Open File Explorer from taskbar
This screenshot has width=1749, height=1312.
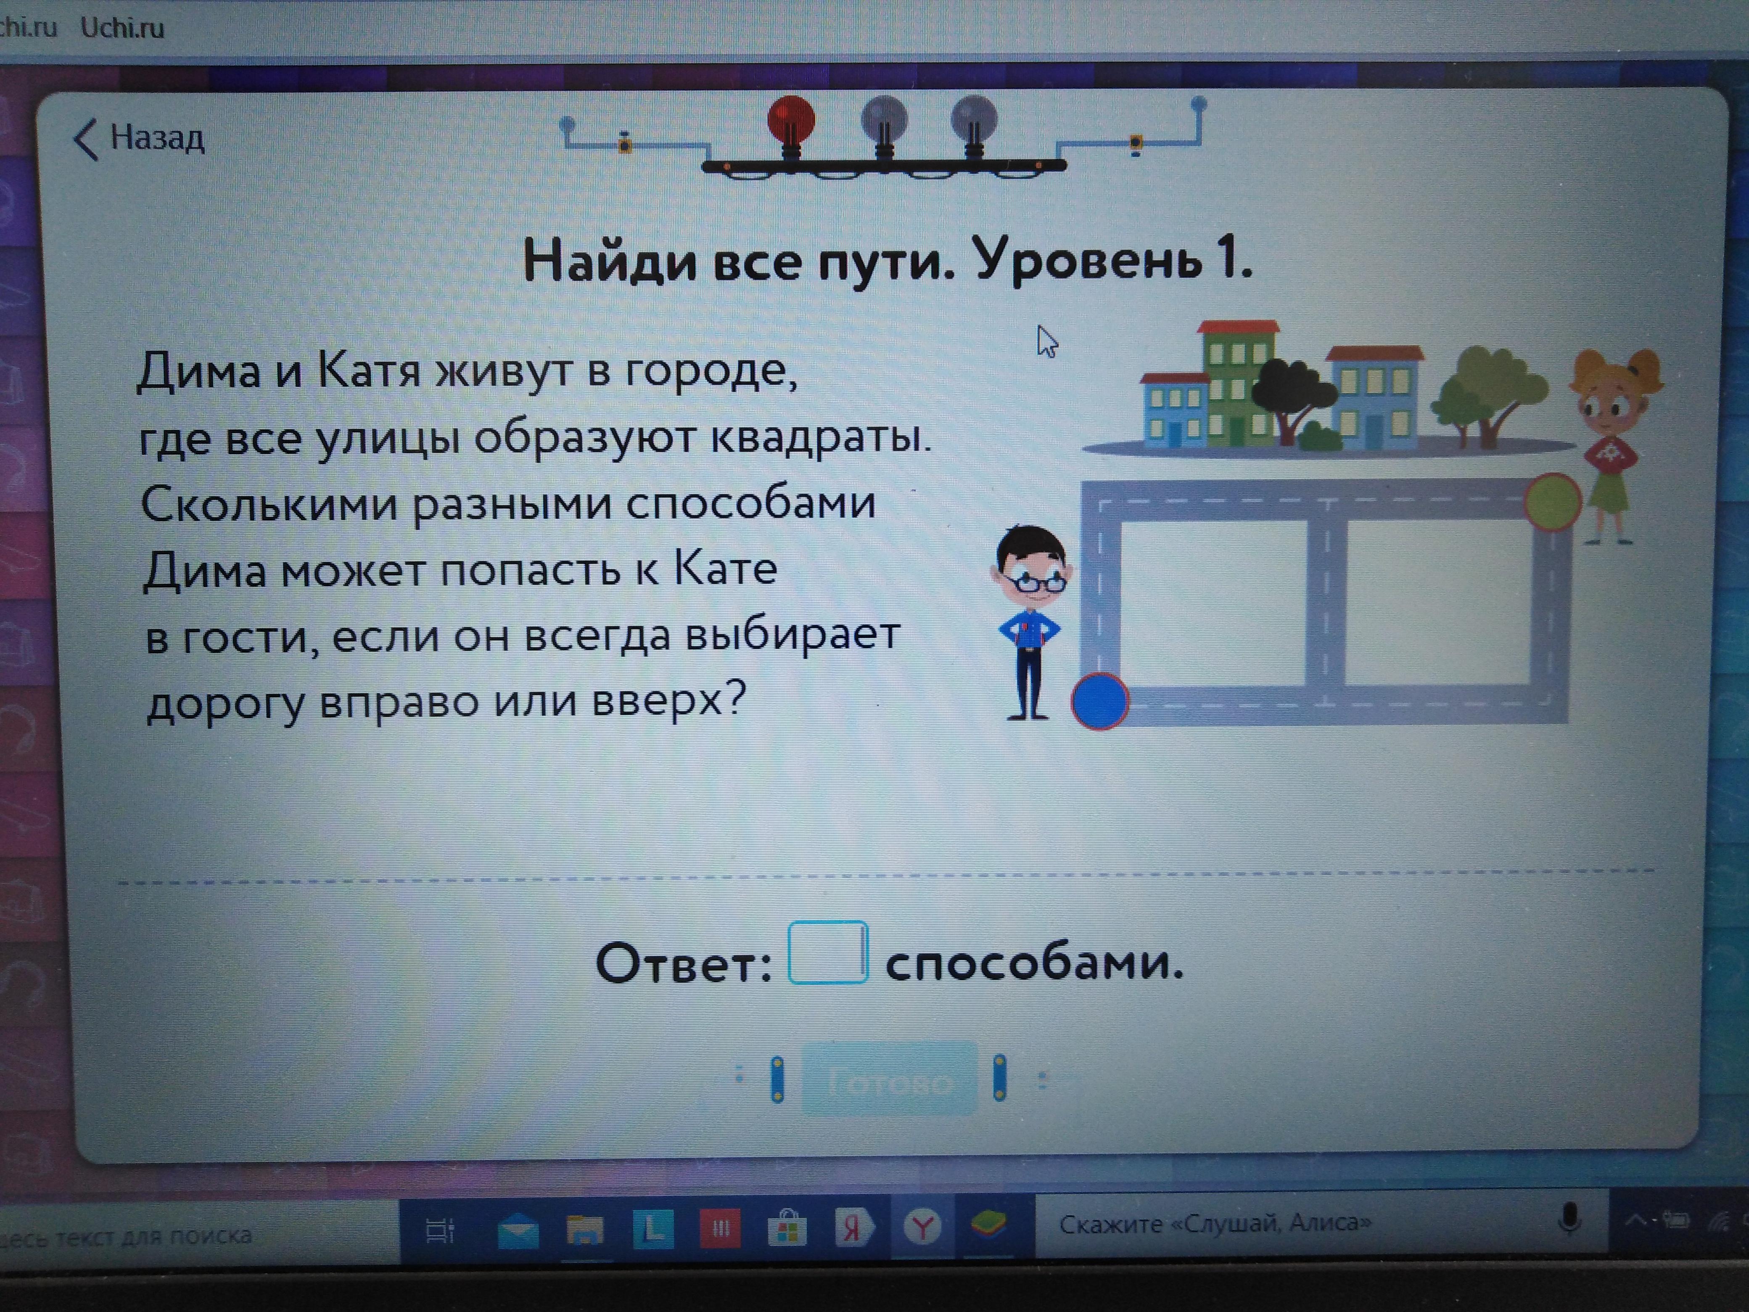point(585,1230)
